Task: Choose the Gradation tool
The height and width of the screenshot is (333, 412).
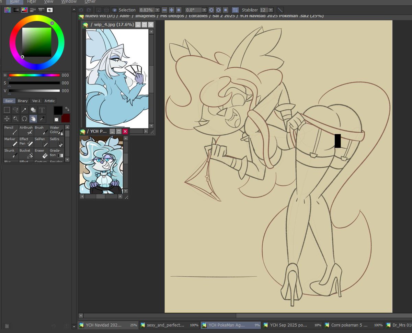Action: coord(56,153)
